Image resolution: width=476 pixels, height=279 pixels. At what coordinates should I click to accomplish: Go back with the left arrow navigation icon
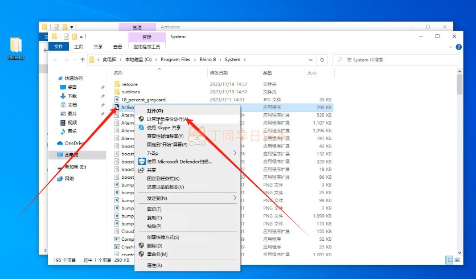(55, 60)
